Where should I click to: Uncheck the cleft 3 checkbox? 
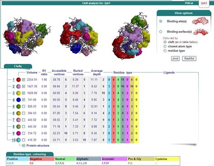tap(23, 93)
